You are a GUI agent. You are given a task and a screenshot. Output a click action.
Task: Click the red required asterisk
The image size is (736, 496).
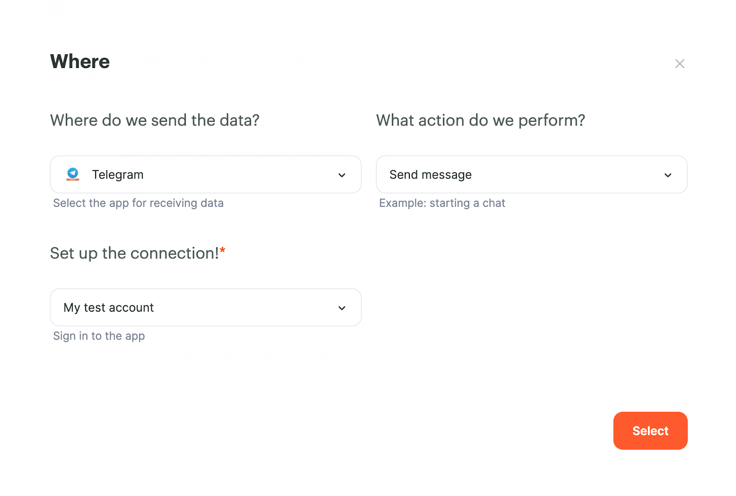223,250
